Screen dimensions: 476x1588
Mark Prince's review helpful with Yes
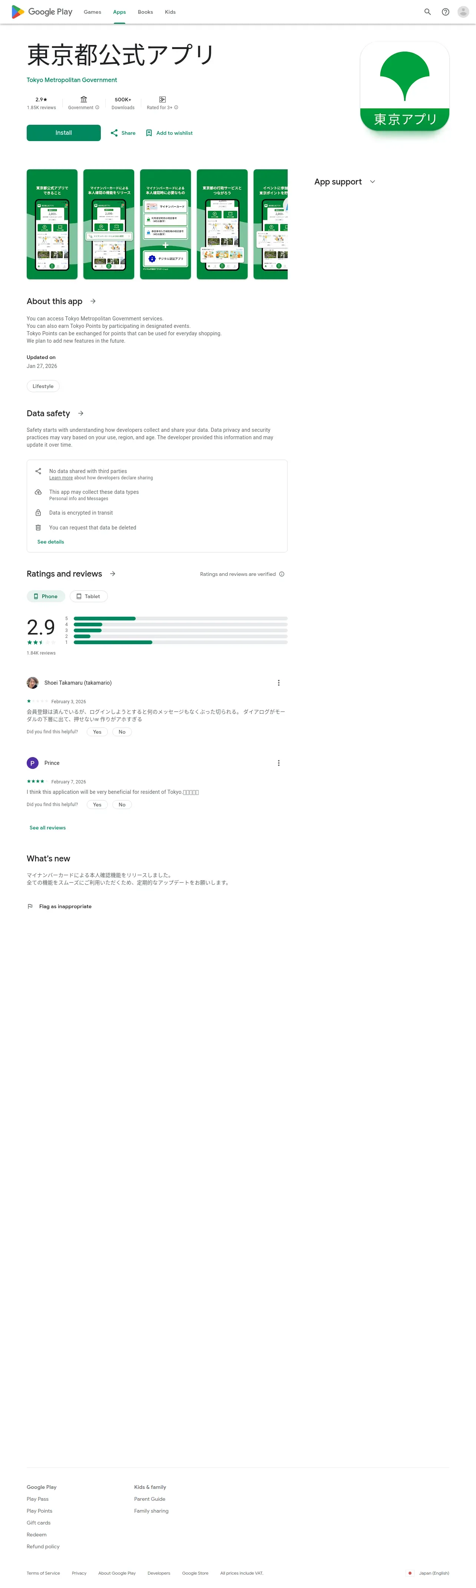pos(97,805)
